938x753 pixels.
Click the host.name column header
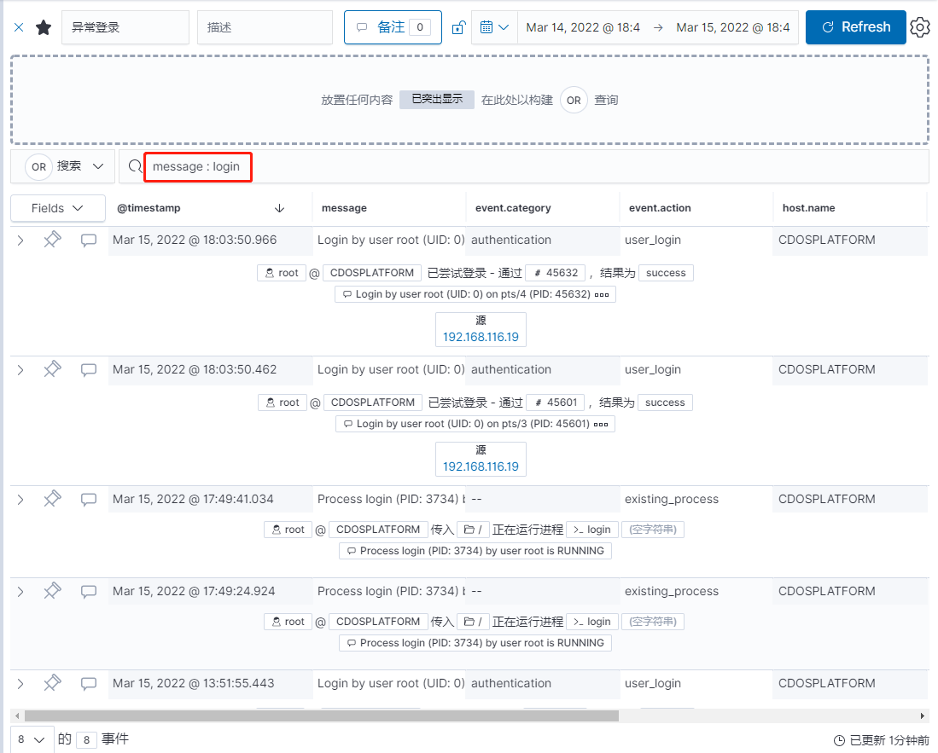[x=808, y=208]
